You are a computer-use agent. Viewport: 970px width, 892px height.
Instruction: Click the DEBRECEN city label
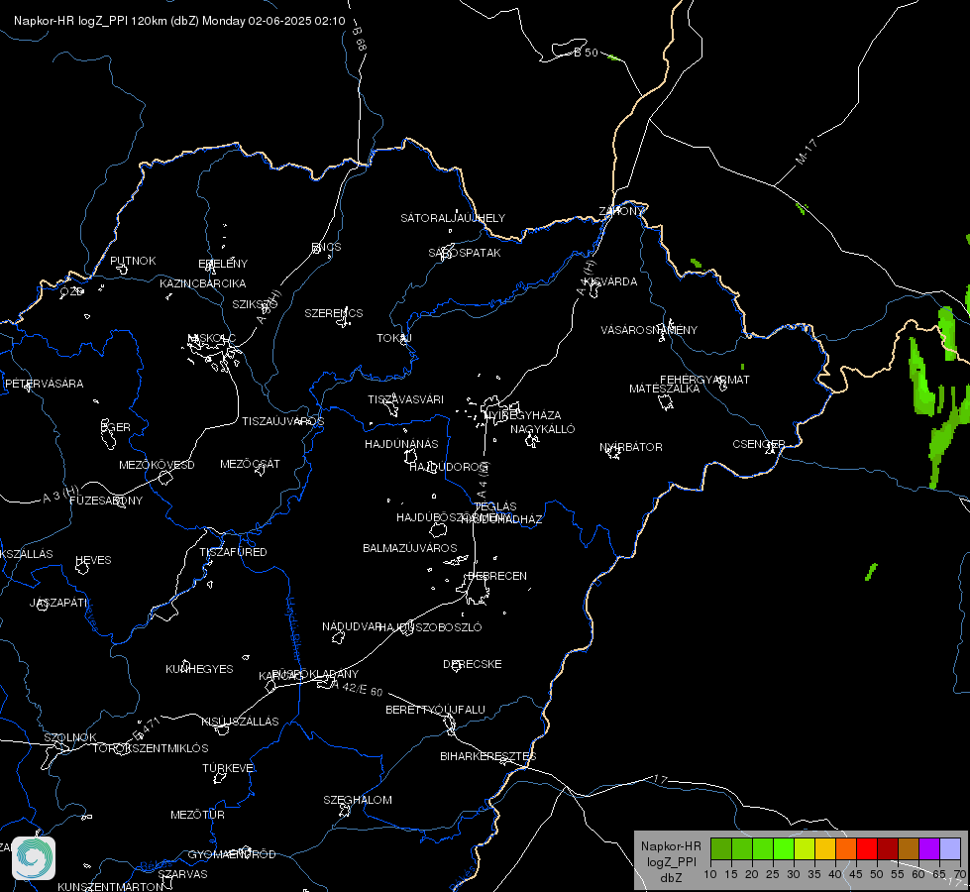coord(497,576)
